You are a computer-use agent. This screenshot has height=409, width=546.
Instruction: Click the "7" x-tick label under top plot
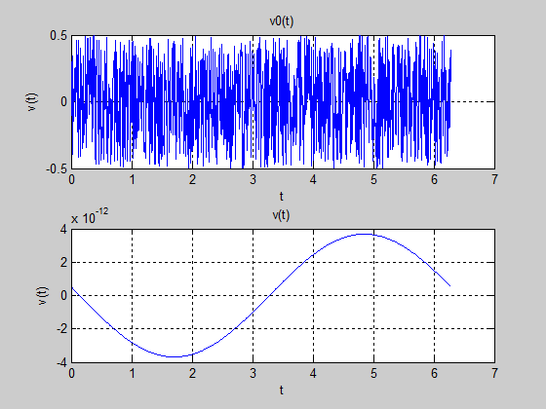click(x=494, y=180)
